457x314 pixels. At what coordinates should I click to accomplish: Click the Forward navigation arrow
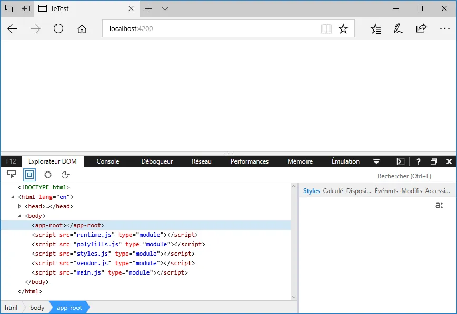tap(35, 29)
